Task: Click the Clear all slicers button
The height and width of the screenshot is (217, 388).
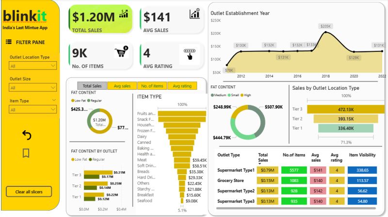Action: (29, 192)
